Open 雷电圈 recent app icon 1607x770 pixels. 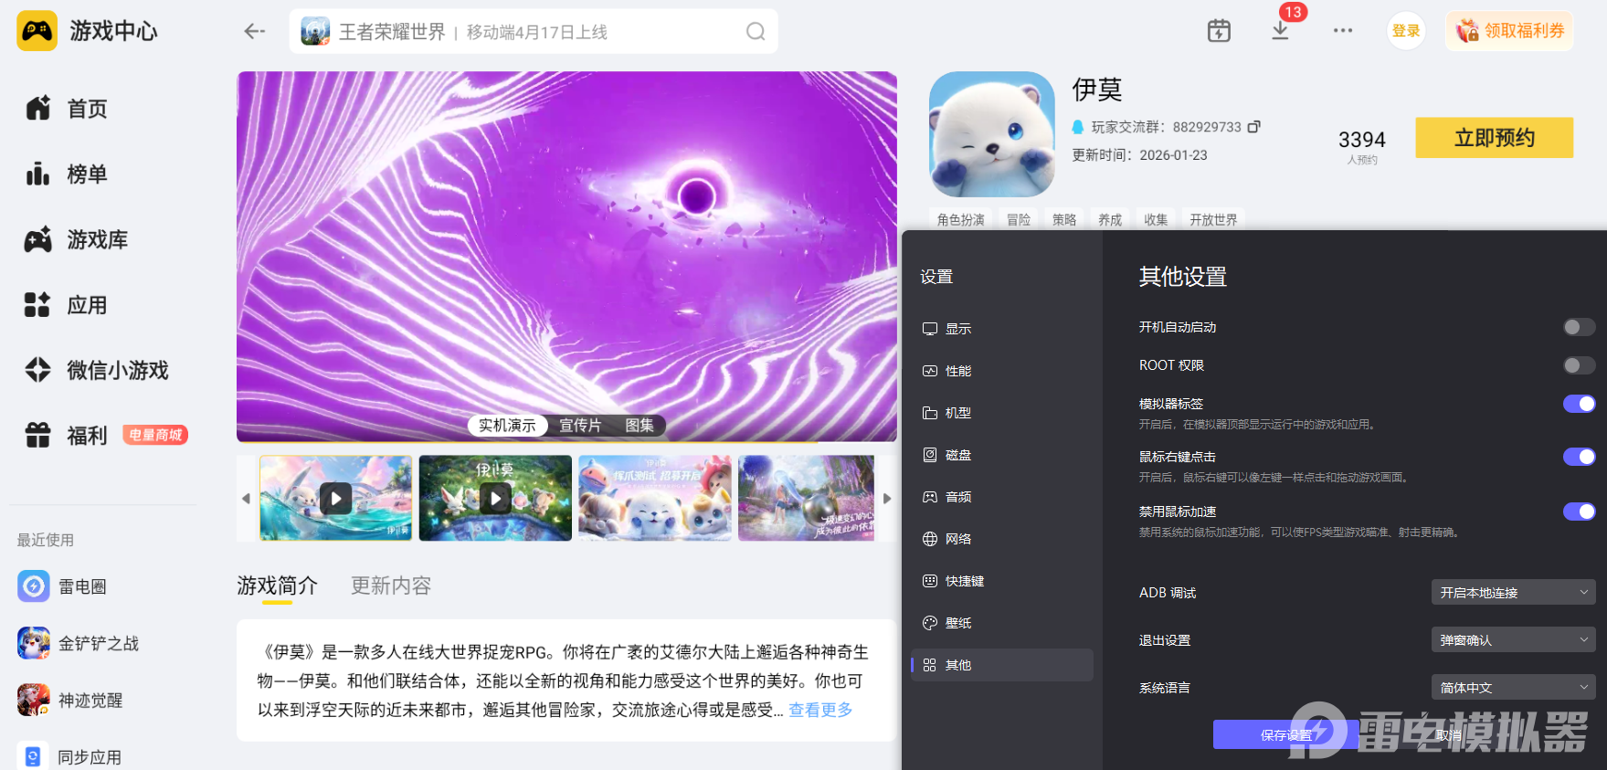34,586
